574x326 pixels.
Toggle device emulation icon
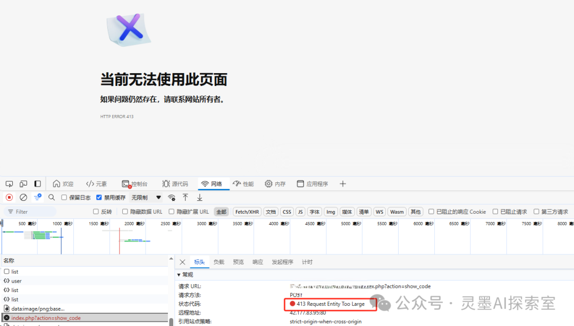tap(23, 183)
